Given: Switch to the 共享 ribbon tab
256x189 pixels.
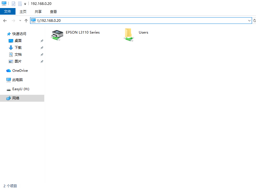Looking at the screenshot, I should click(x=38, y=11).
